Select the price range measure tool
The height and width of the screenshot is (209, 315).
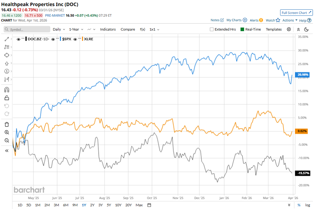tap(7, 79)
